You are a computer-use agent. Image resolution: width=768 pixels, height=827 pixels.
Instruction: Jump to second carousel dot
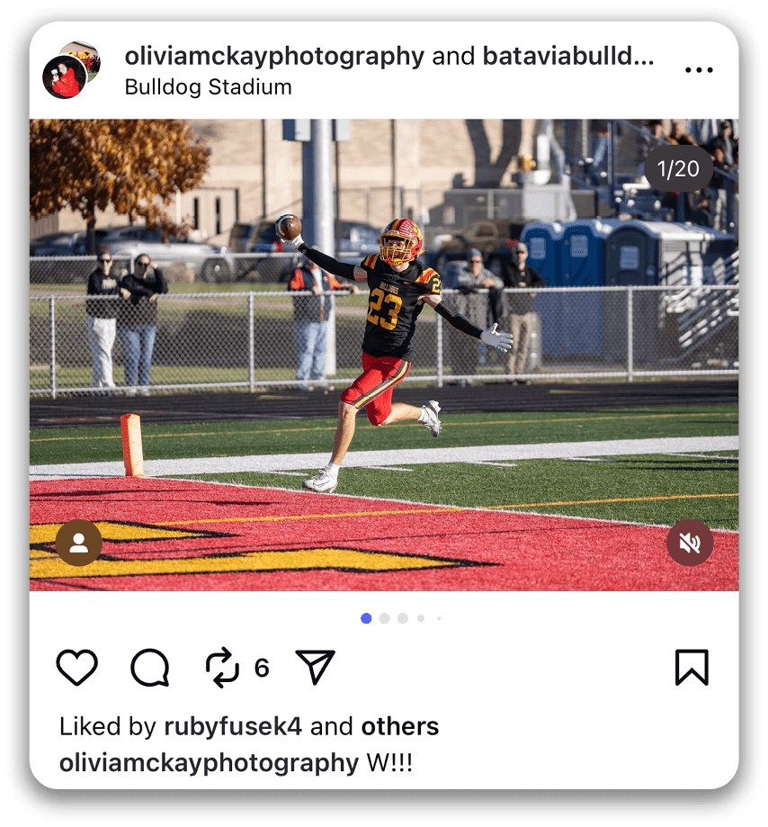click(x=384, y=618)
